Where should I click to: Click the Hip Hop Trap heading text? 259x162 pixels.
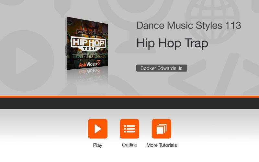[172, 43]
